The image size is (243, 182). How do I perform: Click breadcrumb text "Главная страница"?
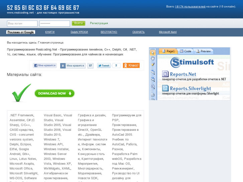click(51, 43)
